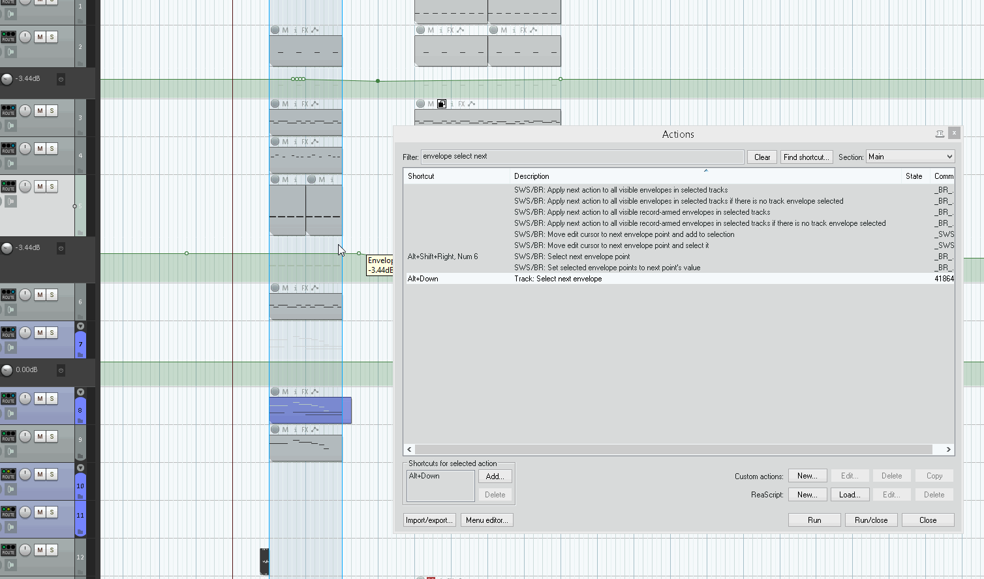Viewport: 984px width, 579px height.
Task: Click the pooled-source icon on track 3 item
Action: (442, 104)
